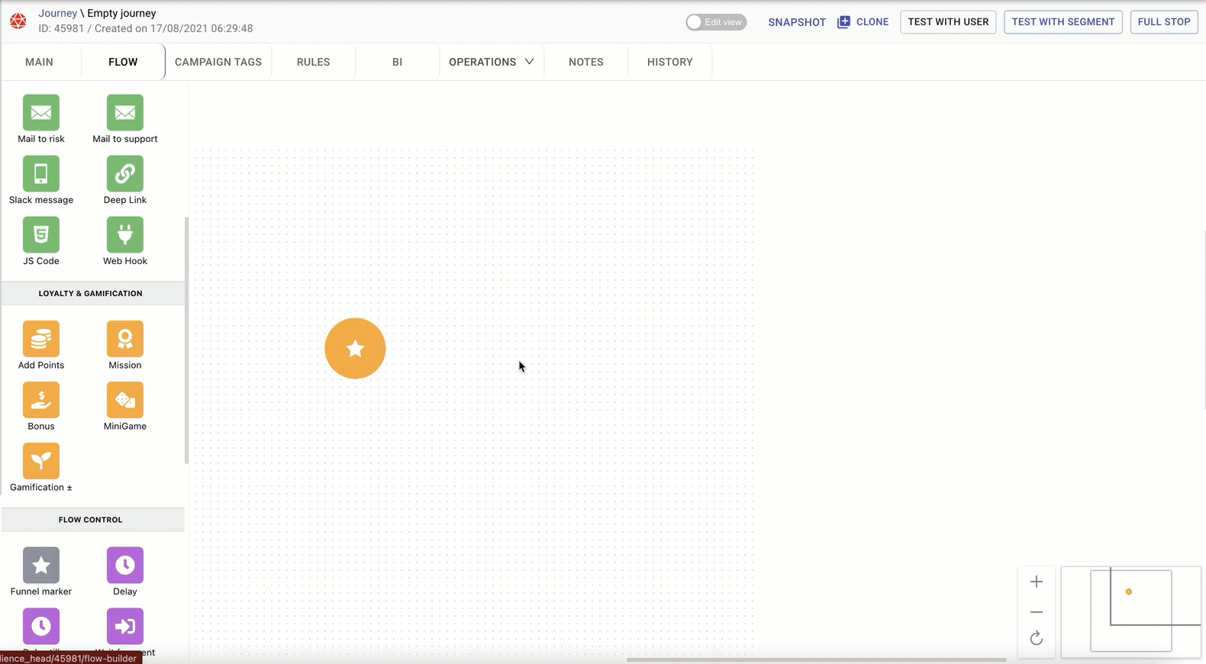Viewport: 1206px width, 664px height.
Task: Collapse the Flow Control section header
Action: pos(91,520)
